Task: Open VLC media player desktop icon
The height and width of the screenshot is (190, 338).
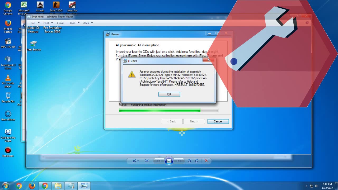Action: (8, 81)
